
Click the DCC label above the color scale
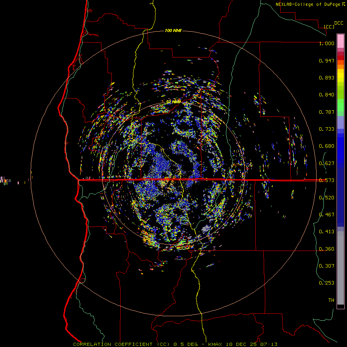pos(339,23)
